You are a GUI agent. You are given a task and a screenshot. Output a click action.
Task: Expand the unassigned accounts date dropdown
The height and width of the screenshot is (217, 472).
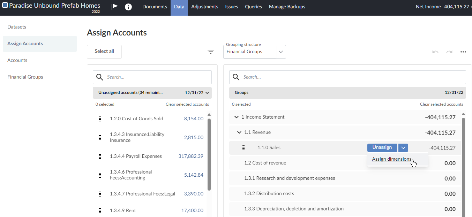coord(208,93)
